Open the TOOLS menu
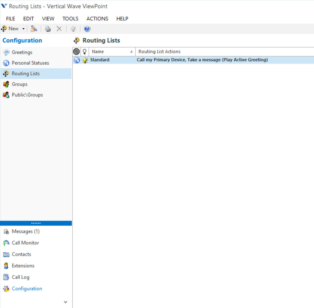314x308 pixels. tap(70, 19)
